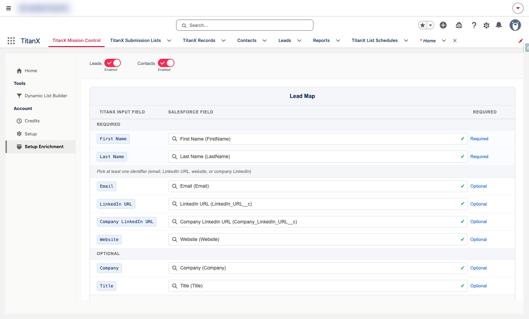Image resolution: width=529 pixels, height=319 pixels.
Task: Click the red pencil edit navigation icon
Action: (x=521, y=41)
